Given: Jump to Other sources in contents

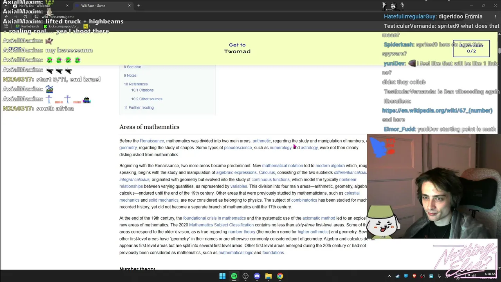Looking at the screenshot, I should click(x=147, y=99).
